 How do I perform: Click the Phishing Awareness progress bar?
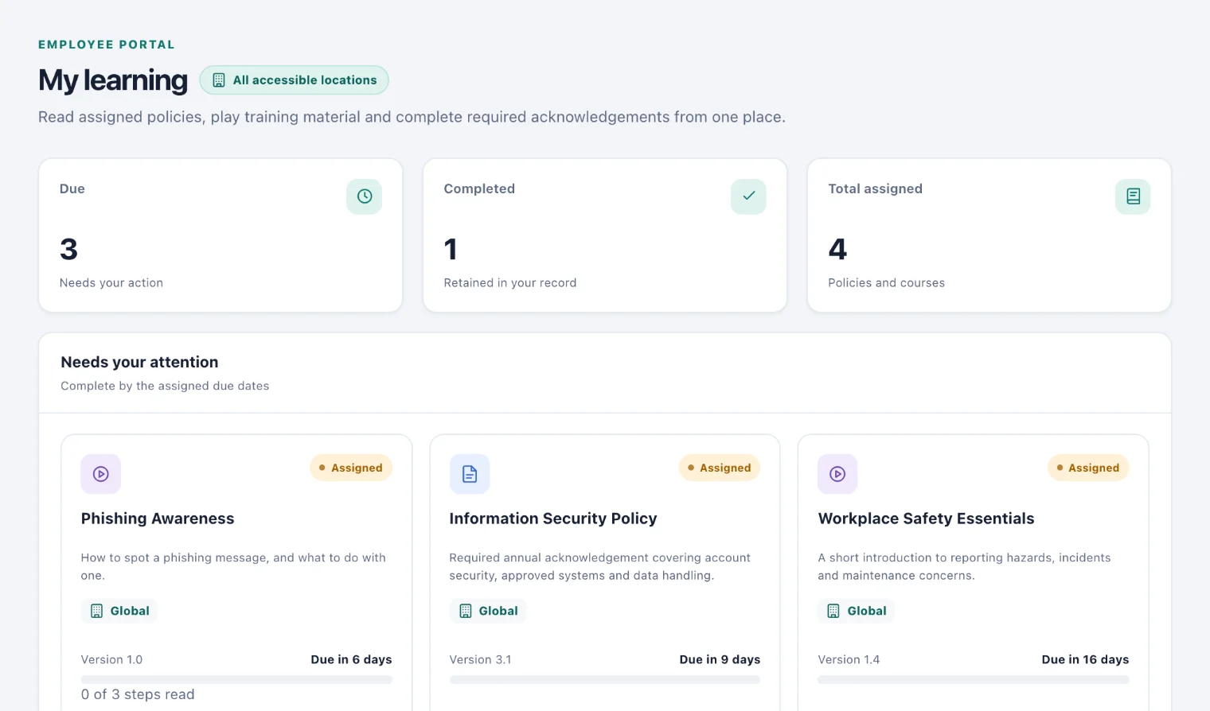[236, 680]
